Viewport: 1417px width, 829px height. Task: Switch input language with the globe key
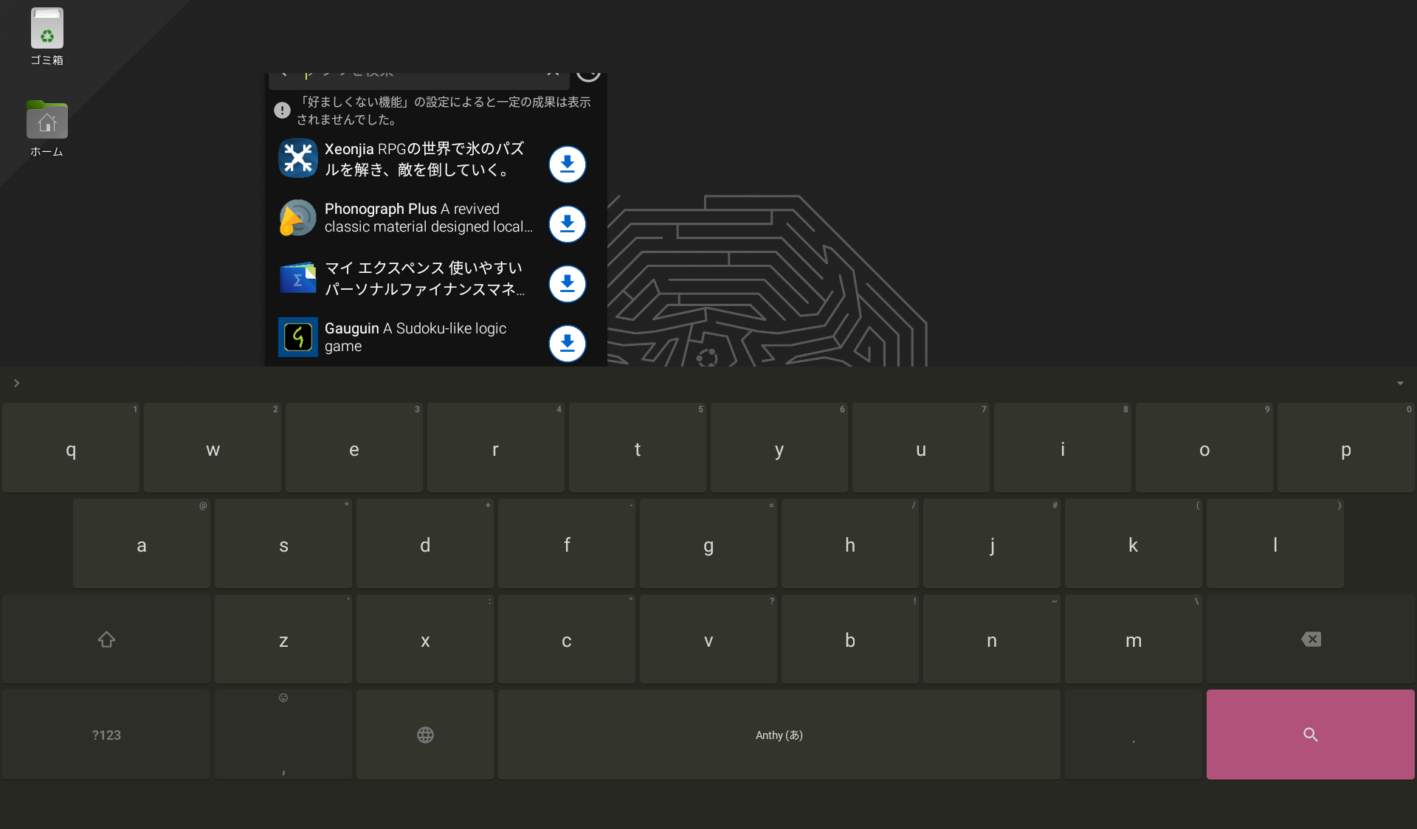tap(425, 735)
